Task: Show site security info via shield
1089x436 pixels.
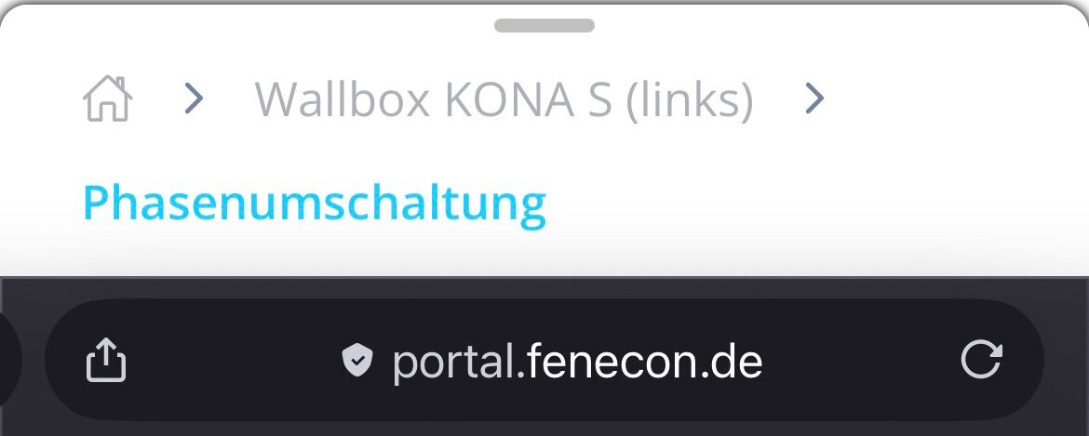Action: point(357,361)
